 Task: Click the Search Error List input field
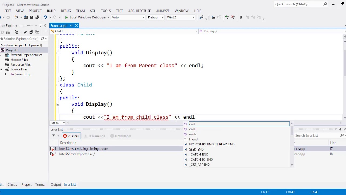(317, 135)
